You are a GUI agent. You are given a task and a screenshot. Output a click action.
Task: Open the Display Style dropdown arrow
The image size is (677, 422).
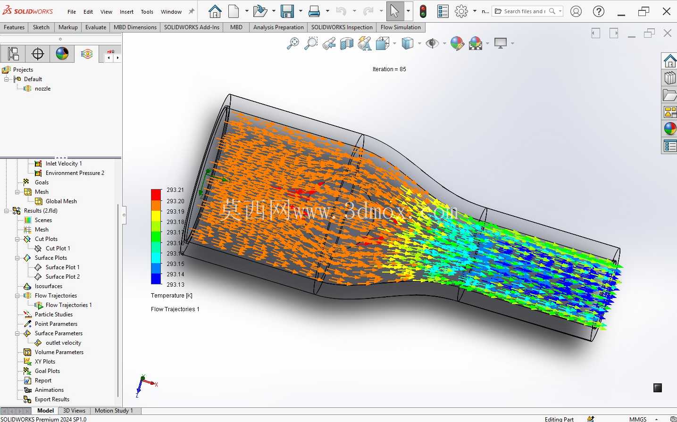[x=419, y=43]
